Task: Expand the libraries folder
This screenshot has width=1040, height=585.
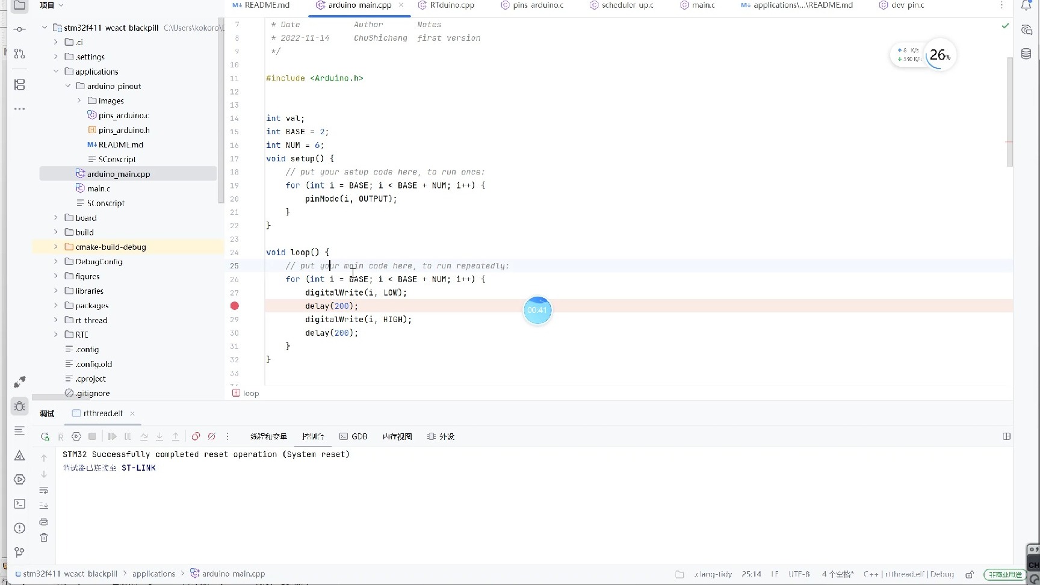Action: click(55, 291)
